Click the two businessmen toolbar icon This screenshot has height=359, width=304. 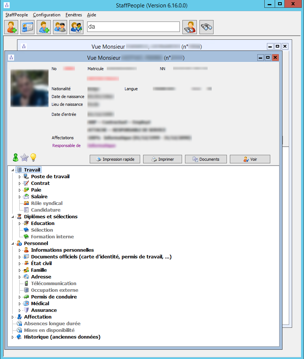[x=60, y=27]
